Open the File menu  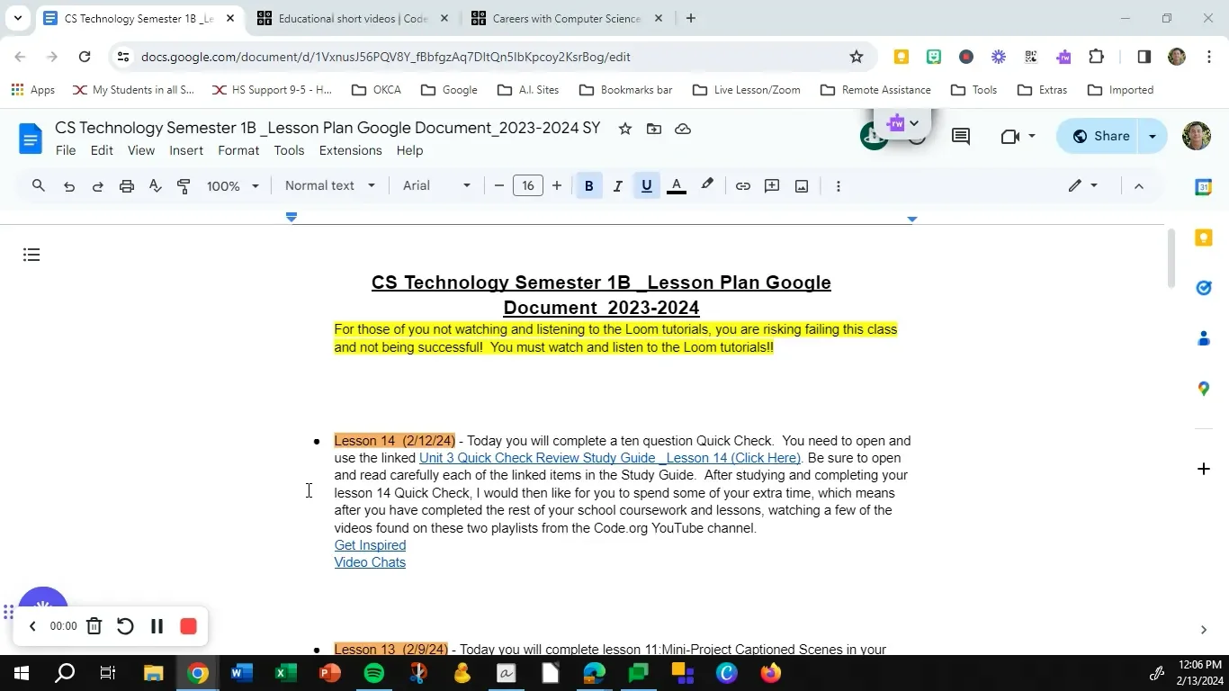(66, 150)
